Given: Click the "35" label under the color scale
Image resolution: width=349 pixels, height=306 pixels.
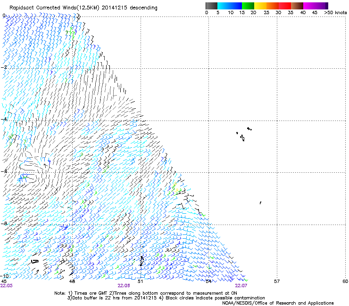Looking at the screenshot, I should click(x=291, y=12).
